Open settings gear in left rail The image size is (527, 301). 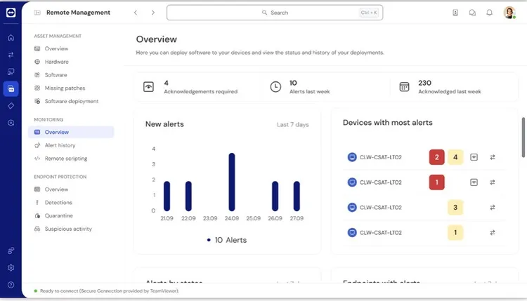pyautogui.click(x=11, y=267)
